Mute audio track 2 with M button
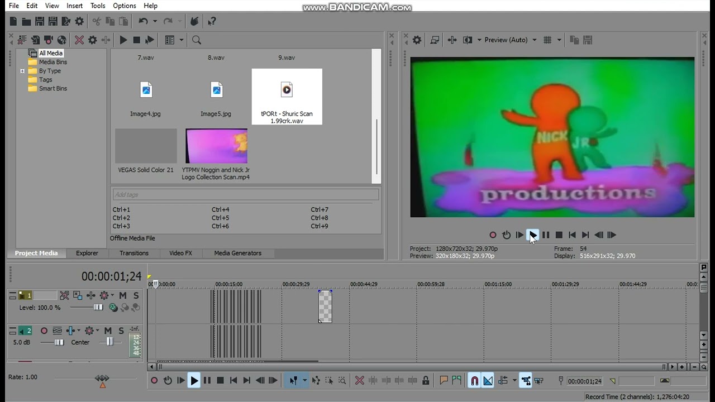The width and height of the screenshot is (715, 402). 108,331
